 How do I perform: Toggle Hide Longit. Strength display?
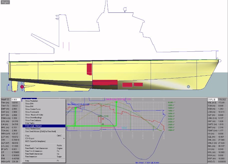pos(33,126)
